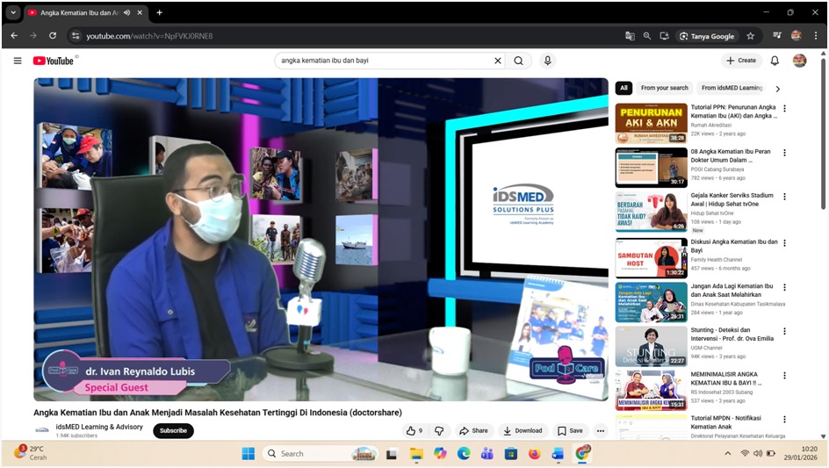Viewport: 829px width, 468px height.
Task: Select the 'All' filter chip
Action: point(624,88)
